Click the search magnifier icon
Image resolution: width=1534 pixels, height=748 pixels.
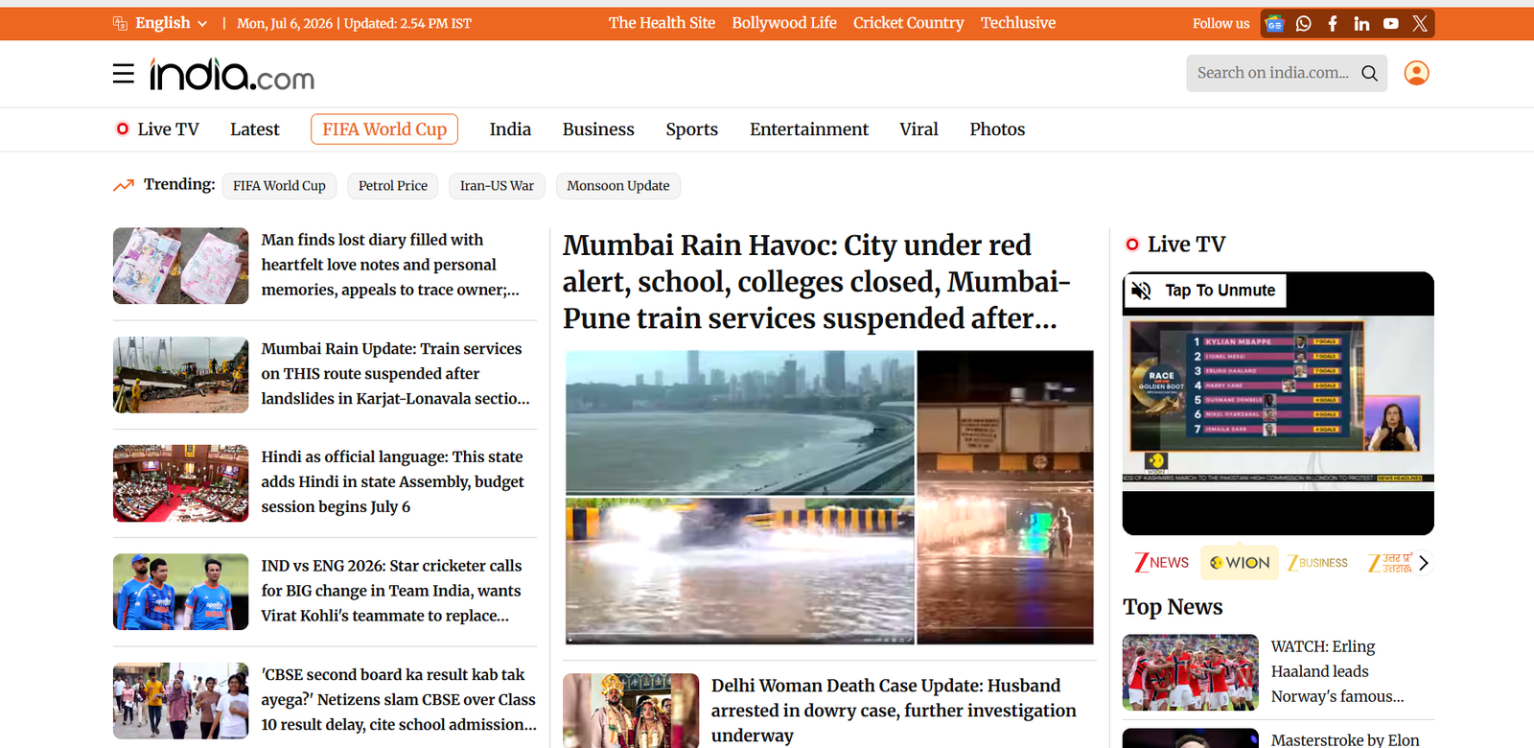[x=1369, y=73]
